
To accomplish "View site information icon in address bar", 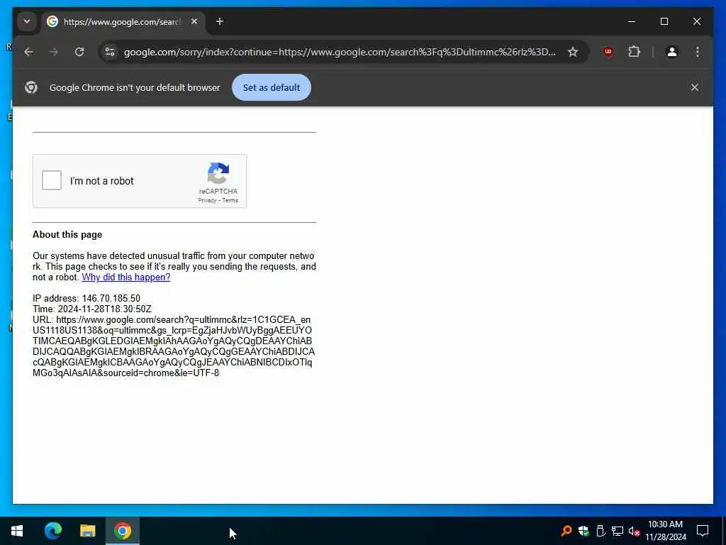I will 110,52.
